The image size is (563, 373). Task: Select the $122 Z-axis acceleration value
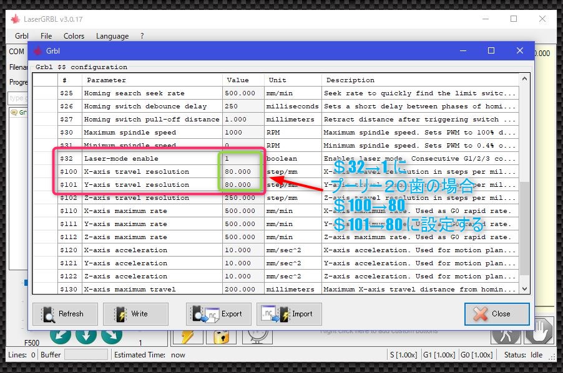click(243, 276)
